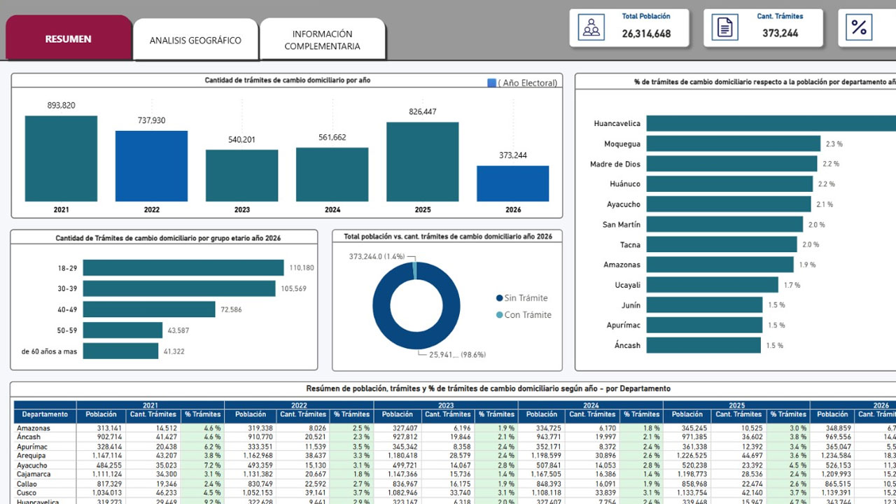The image size is (896, 504).
Task: Select the 2021 bar in yearly chart
Action: pyautogui.click(x=62, y=158)
